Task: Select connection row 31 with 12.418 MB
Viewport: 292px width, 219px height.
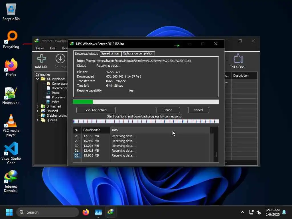Action: point(141,151)
